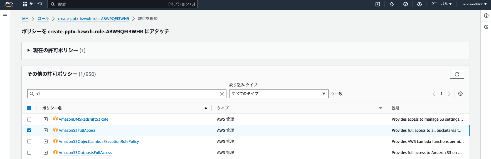
Task: Open the hexagon icon in right sidebar
Action: (x=486, y=27)
